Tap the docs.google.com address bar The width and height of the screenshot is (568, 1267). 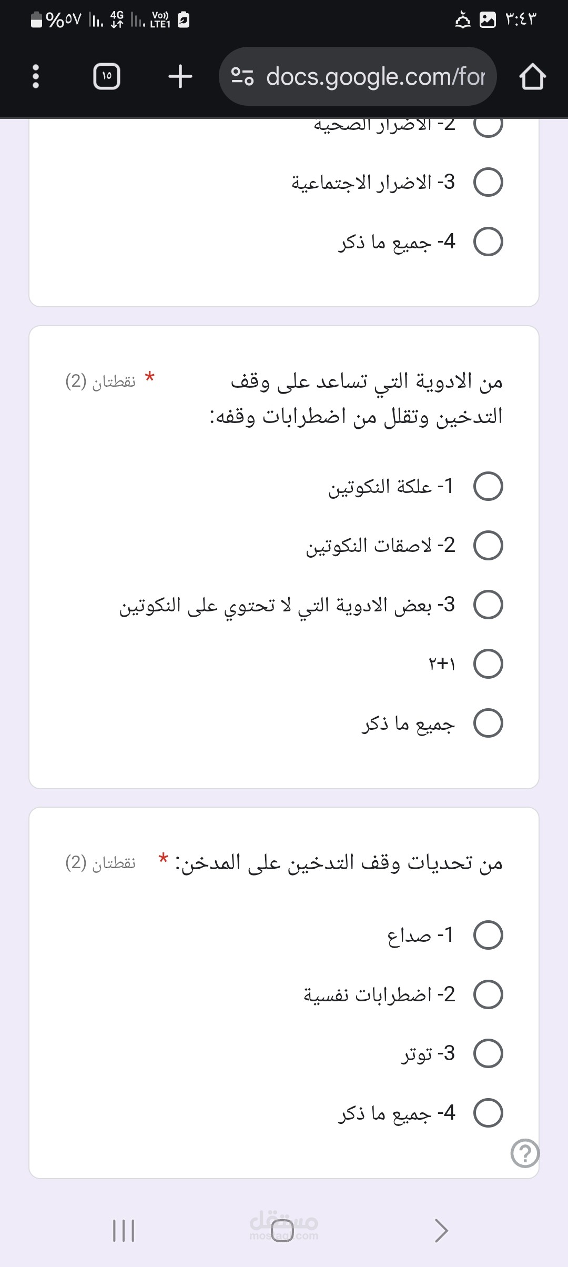point(374,77)
